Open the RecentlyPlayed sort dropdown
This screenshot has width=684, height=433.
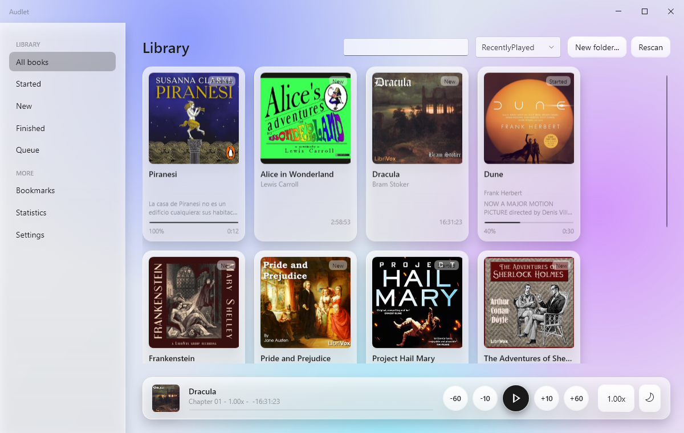click(518, 47)
